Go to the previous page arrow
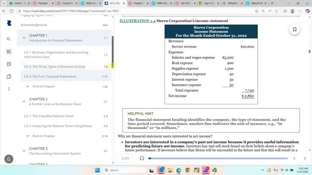The width and height of the screenshot is (312, 175). (x=294, y=158)
